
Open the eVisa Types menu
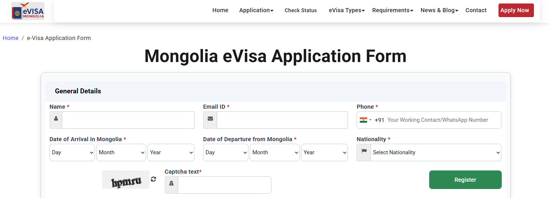[347, 10]
